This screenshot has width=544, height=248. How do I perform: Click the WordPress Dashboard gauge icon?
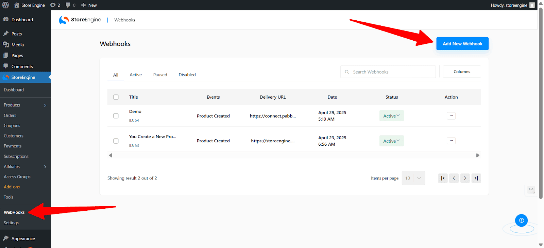(6, 19)
